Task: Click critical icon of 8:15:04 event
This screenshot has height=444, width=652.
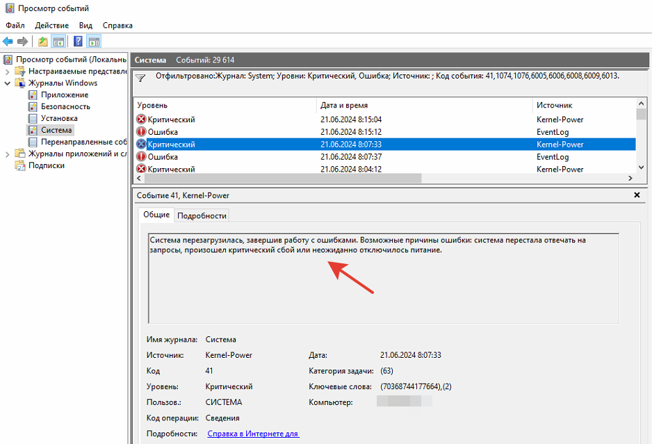Action: (x=141, y=120)
